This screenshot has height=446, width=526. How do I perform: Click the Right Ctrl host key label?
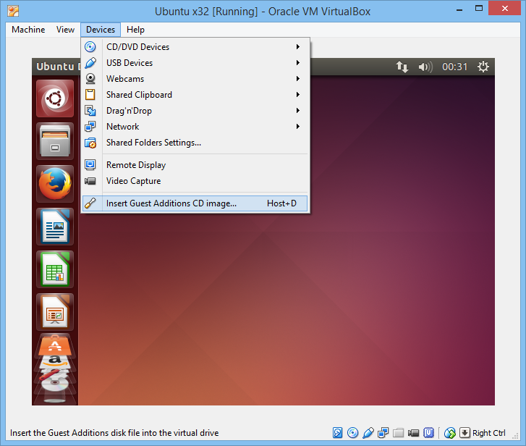489,433
